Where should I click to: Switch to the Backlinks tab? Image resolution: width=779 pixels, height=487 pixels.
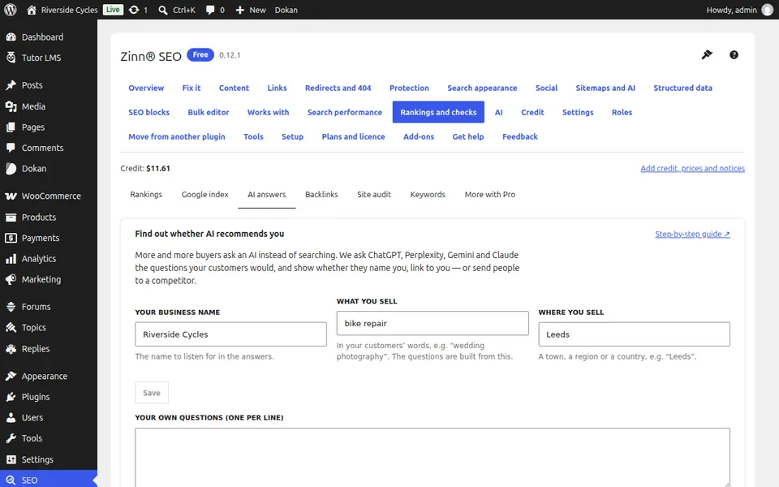[321, 194]
